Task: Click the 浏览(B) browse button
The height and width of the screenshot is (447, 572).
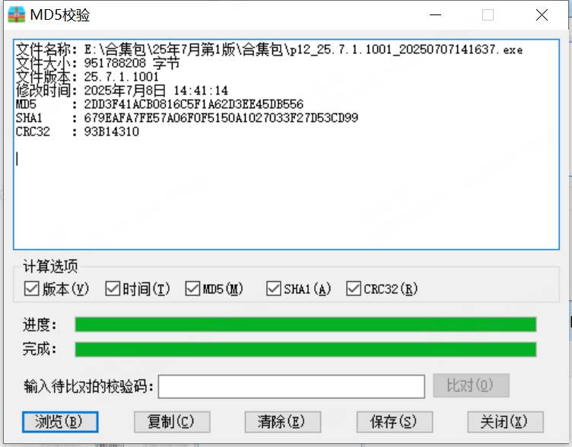Action: (60, 422)
